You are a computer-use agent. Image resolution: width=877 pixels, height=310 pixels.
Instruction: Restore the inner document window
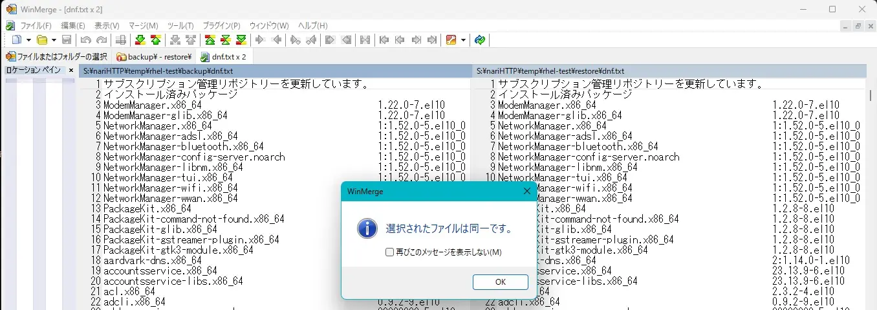click(x=858, y=25)
